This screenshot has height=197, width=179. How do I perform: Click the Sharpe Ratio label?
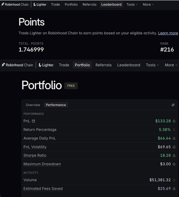click(x=35, y=155)
